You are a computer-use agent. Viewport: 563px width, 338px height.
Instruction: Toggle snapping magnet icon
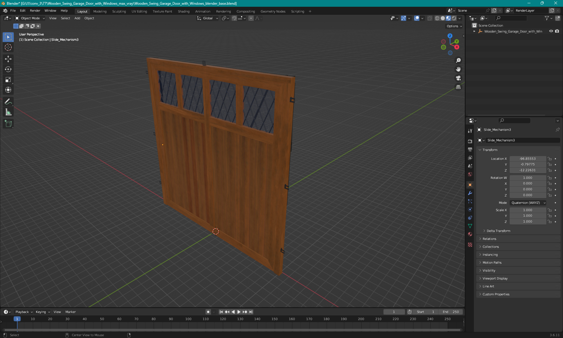tap(234, 18)
